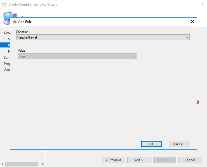Close the Create Compliance Policy Wizard window
The width and height of the screenshot is (207, 167).
pyautogui.click(x=202, y=4)
